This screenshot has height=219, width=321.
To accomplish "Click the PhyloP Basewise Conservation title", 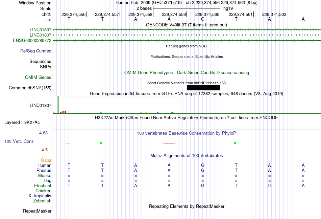I will 186,133.
